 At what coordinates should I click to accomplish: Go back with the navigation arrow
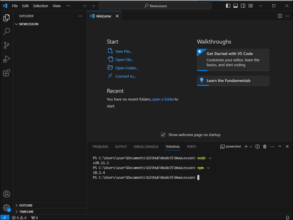(x=85, y=6)
